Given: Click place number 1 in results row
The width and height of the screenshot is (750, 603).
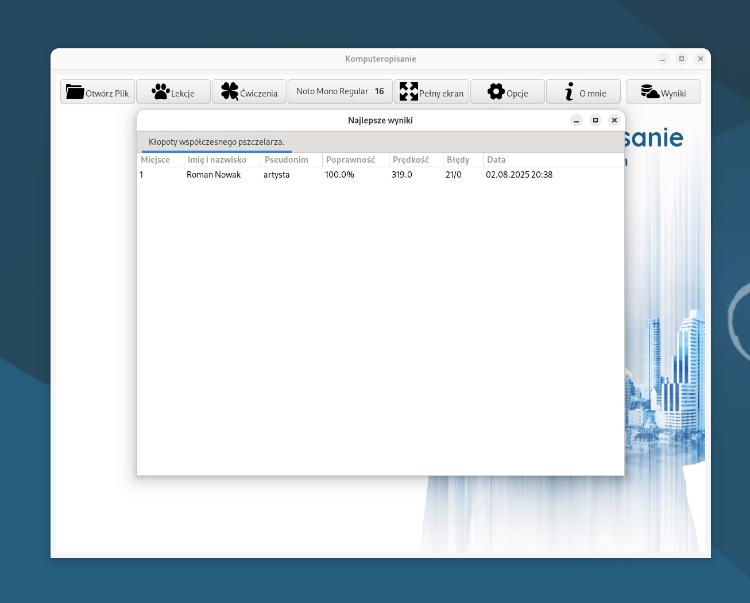Looking at the screenshot, I should pos(141,175).
